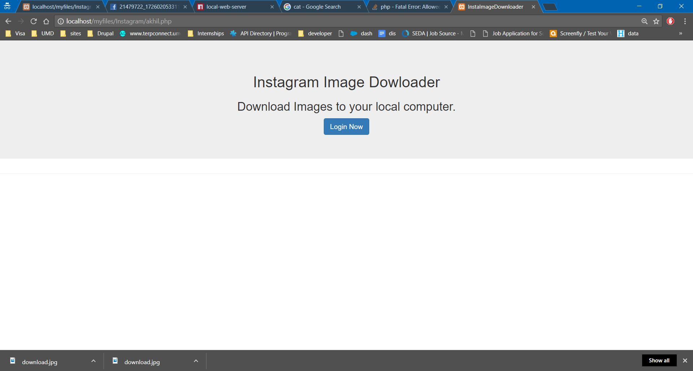Close the php - Fatal Error tab

(x=446, y=7)
